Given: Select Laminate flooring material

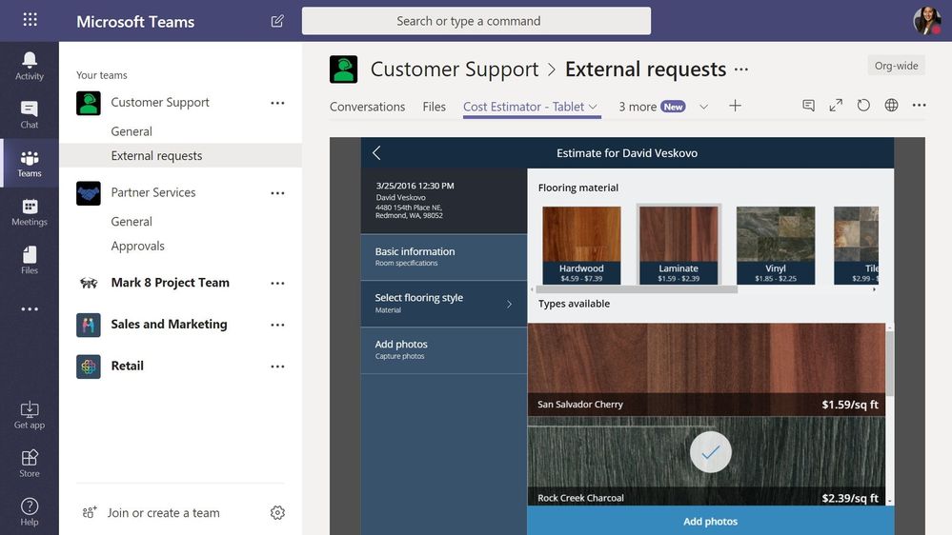Looking at the screenshot, I should click(679, 245).
